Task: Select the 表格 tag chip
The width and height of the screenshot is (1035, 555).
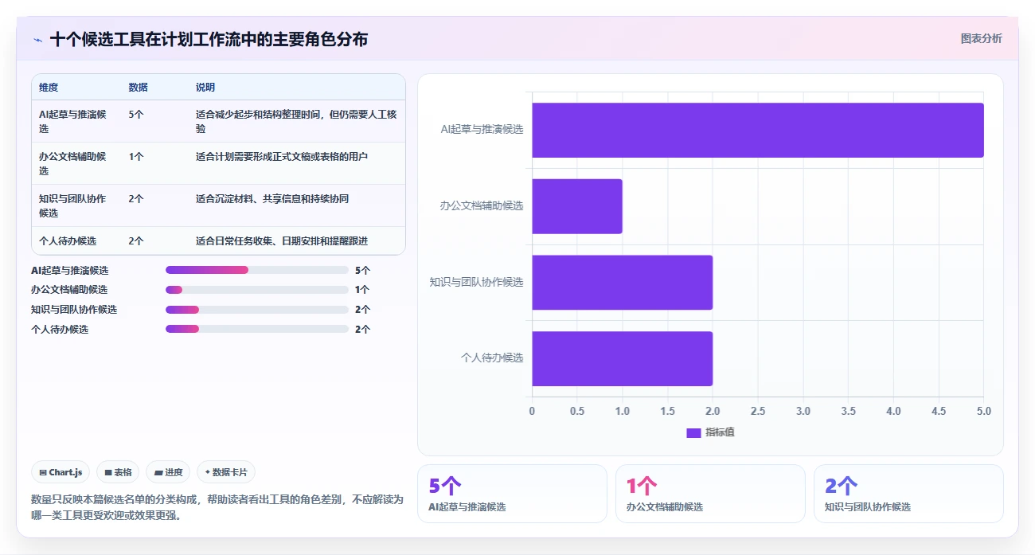Action: click(x=118, y=472)
